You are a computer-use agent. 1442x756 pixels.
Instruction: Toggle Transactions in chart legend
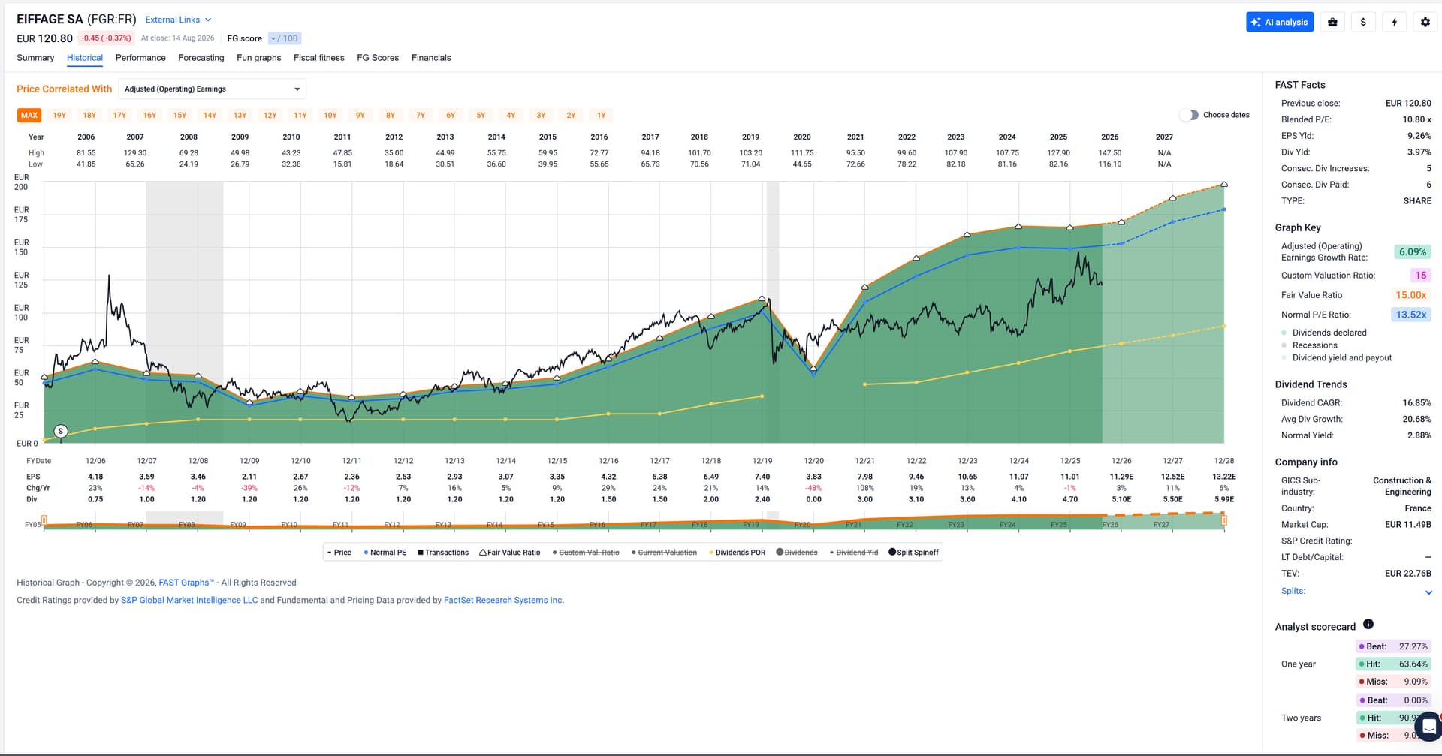tap(443, 553)
